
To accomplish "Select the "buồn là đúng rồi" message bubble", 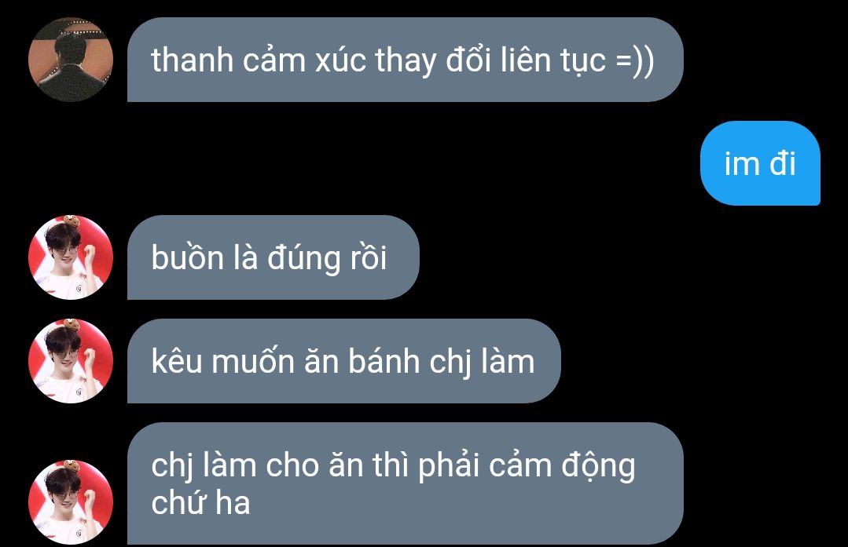I will coord(273,257).
